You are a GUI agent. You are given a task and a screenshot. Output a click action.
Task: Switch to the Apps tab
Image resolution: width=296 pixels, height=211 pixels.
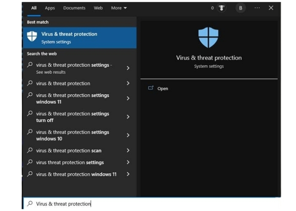pyautogui.click(x=50, y=8)
